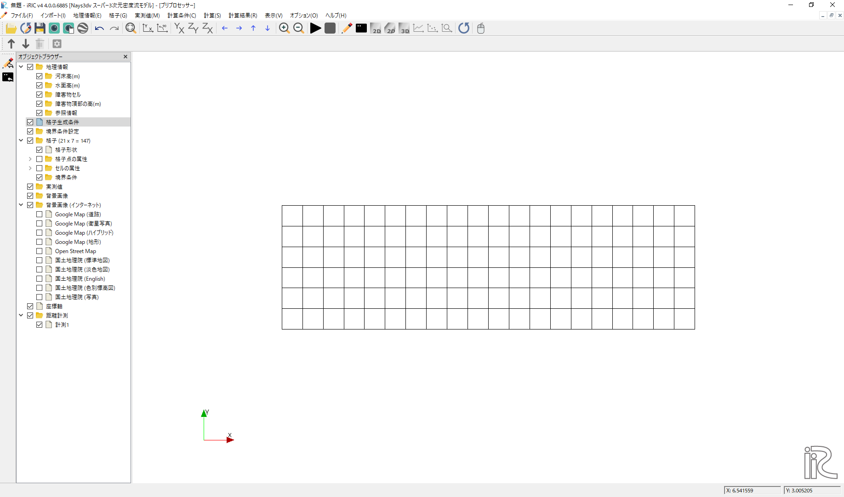Select the XY plane view icon
Viewport: 844px width, 497px height.
tap(179, 28)
